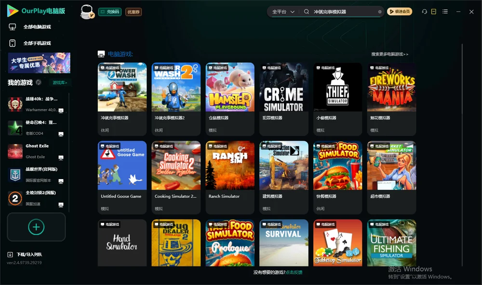Open the 极速会员 VIP membership button
482x285 pixels.
[x=399, y=12]
